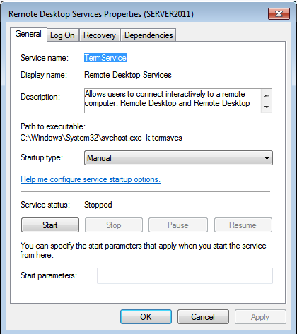Image resolution: width=297 pixels, height=334 pixels.
Task: Click inside the Description text box
Action: click(173, 100)
